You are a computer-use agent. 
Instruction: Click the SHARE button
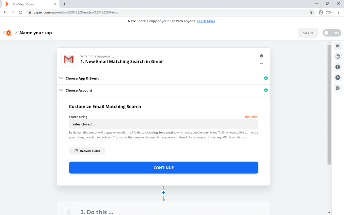(x=308, y=33)
